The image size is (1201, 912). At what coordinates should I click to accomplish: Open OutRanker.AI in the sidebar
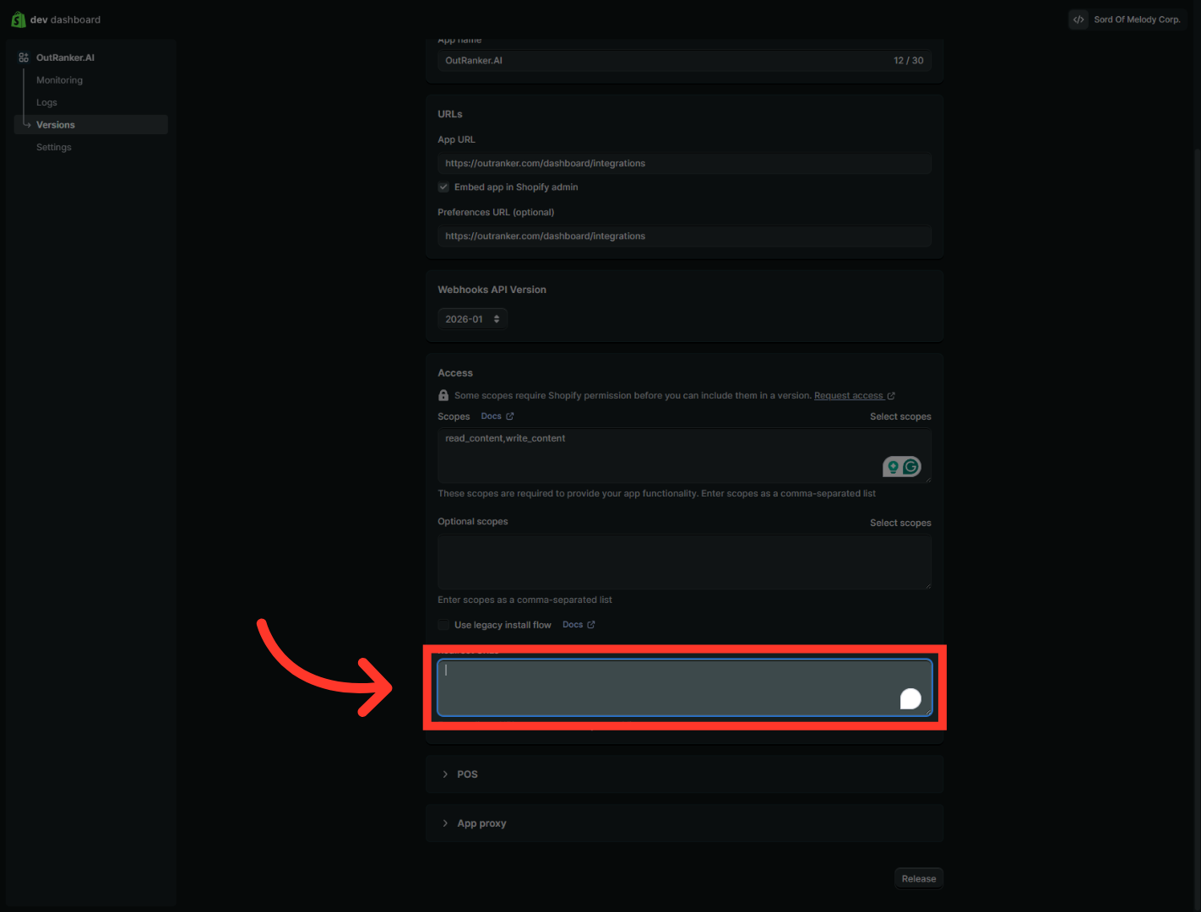(x=65, y=57)
